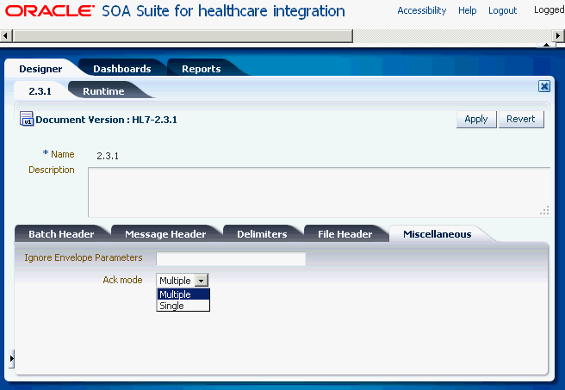Open the Help link
This screenshot has height=390, width=565.
coord(467,10)
